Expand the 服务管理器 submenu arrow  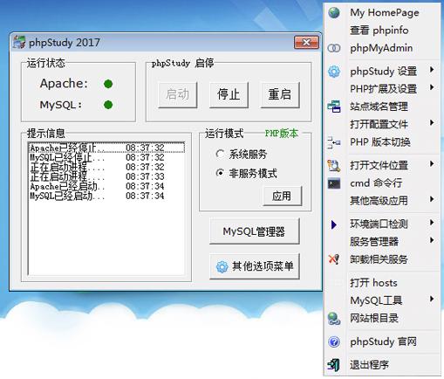tap(432, 240)
